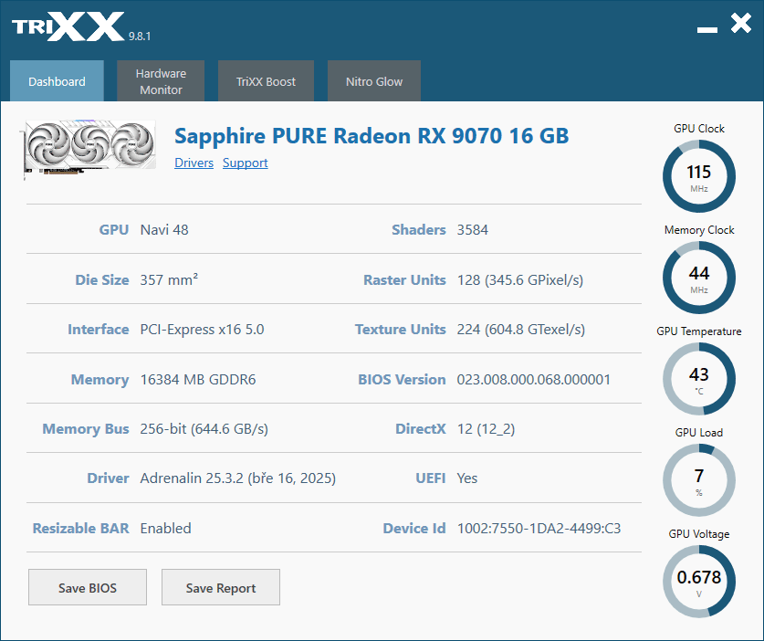This screenshot has width=764, height=641.
Task: Click the Memory Clock heading text
Action: [699, 229]
